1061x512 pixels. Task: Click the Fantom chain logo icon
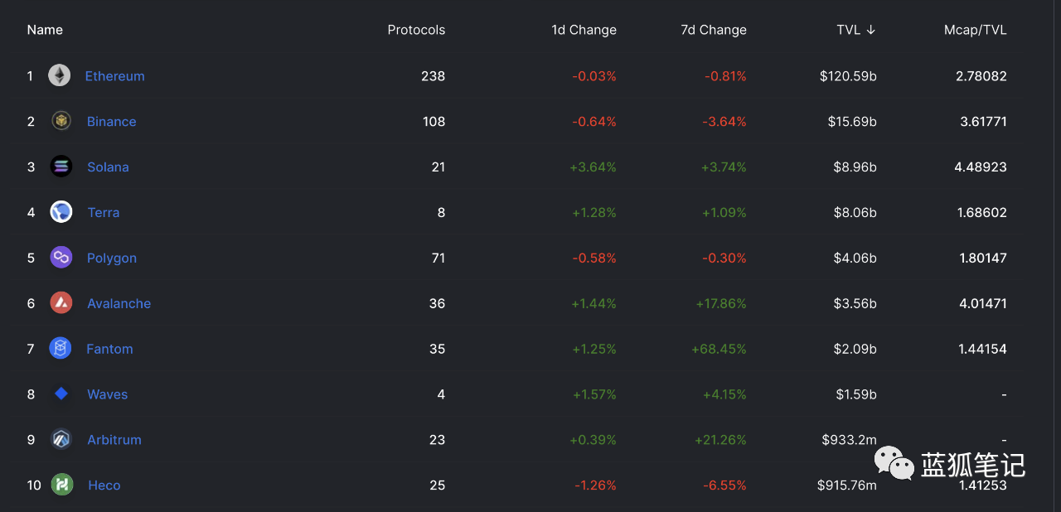pyautogui.click(x=61, y=349)
